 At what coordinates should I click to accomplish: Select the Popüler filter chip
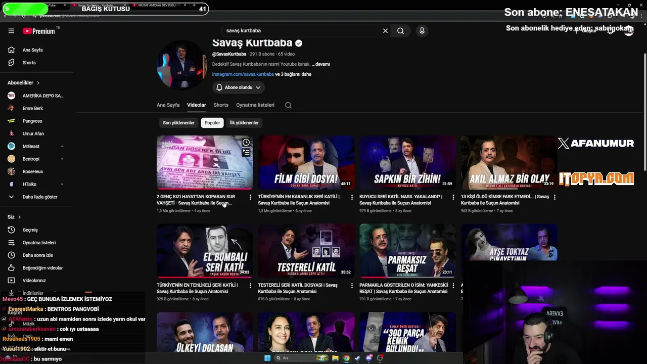click(212, 123)
